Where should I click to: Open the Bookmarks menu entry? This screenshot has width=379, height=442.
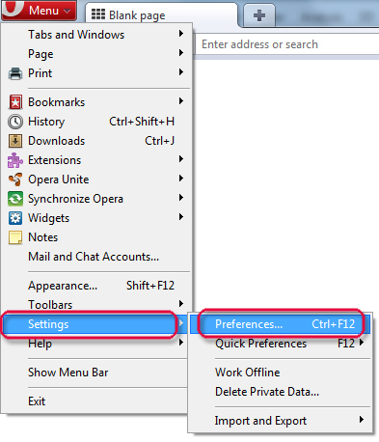click(96, 102)
